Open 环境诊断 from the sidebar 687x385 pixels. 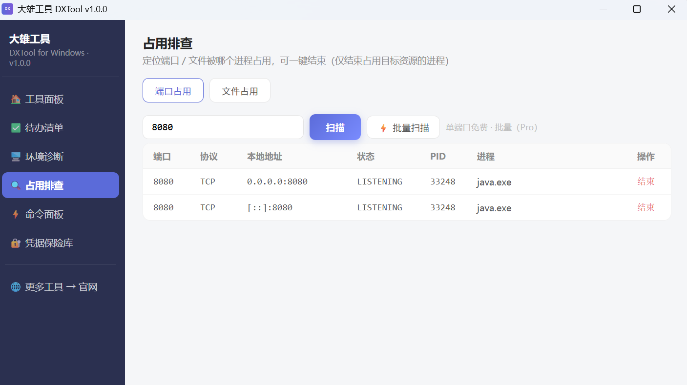tap(61, 157)
